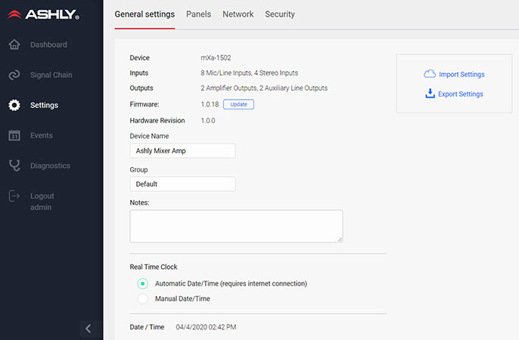Screen dimensions: 519x340
Task: Click inside the Device Name field
Action: 182,150
